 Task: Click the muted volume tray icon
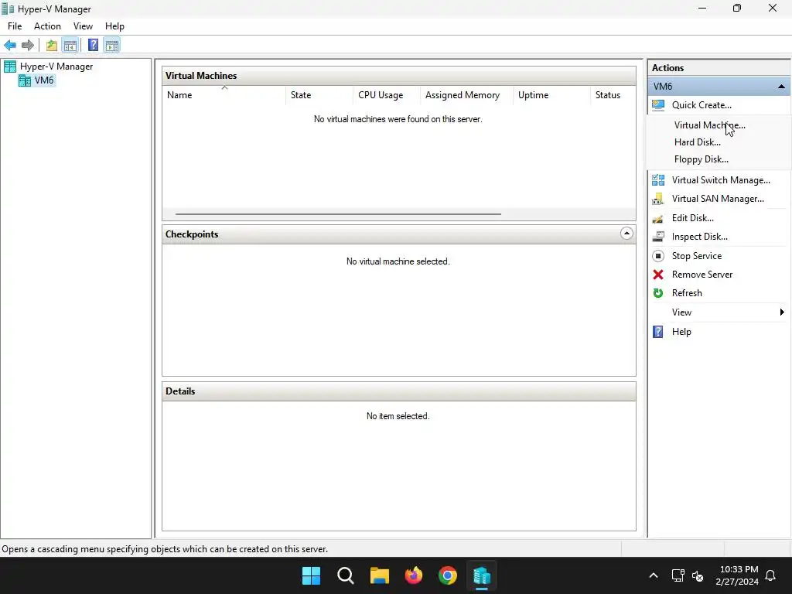point(698,575)
